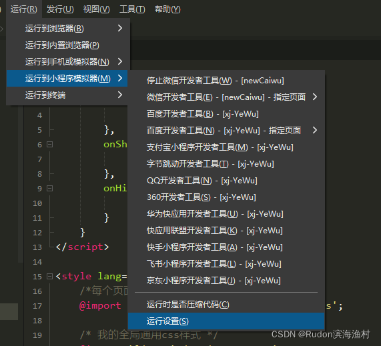Expand submenu arrow of 运行到浏览器(B)
Screen dimensions: 381x346
pyautogui.click(x=120, y=28)
